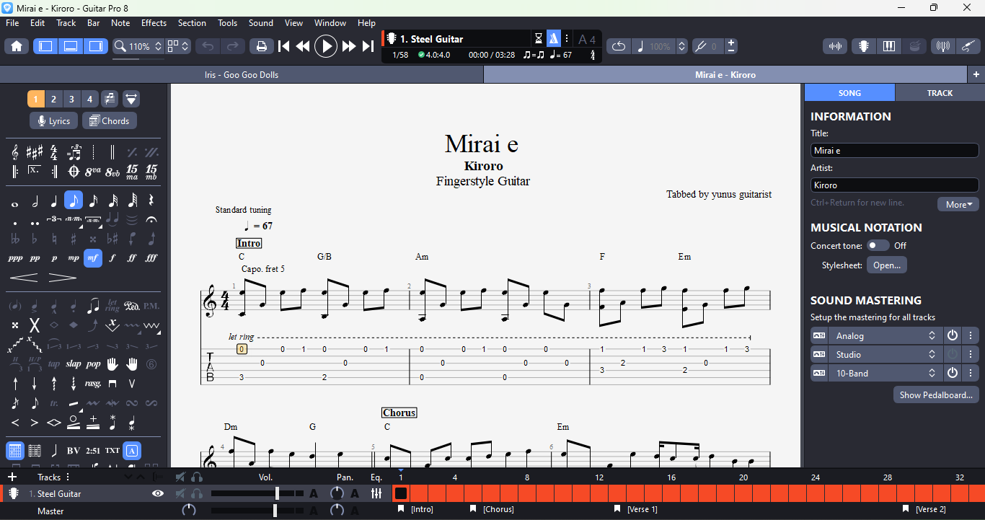The image size is (985, 520).
Task: Select the half note duration
Action: point(35,200)
